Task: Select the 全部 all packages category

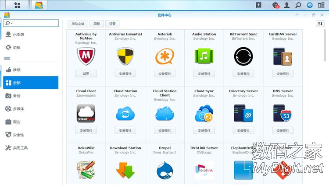Action: [x=31, y=83]
